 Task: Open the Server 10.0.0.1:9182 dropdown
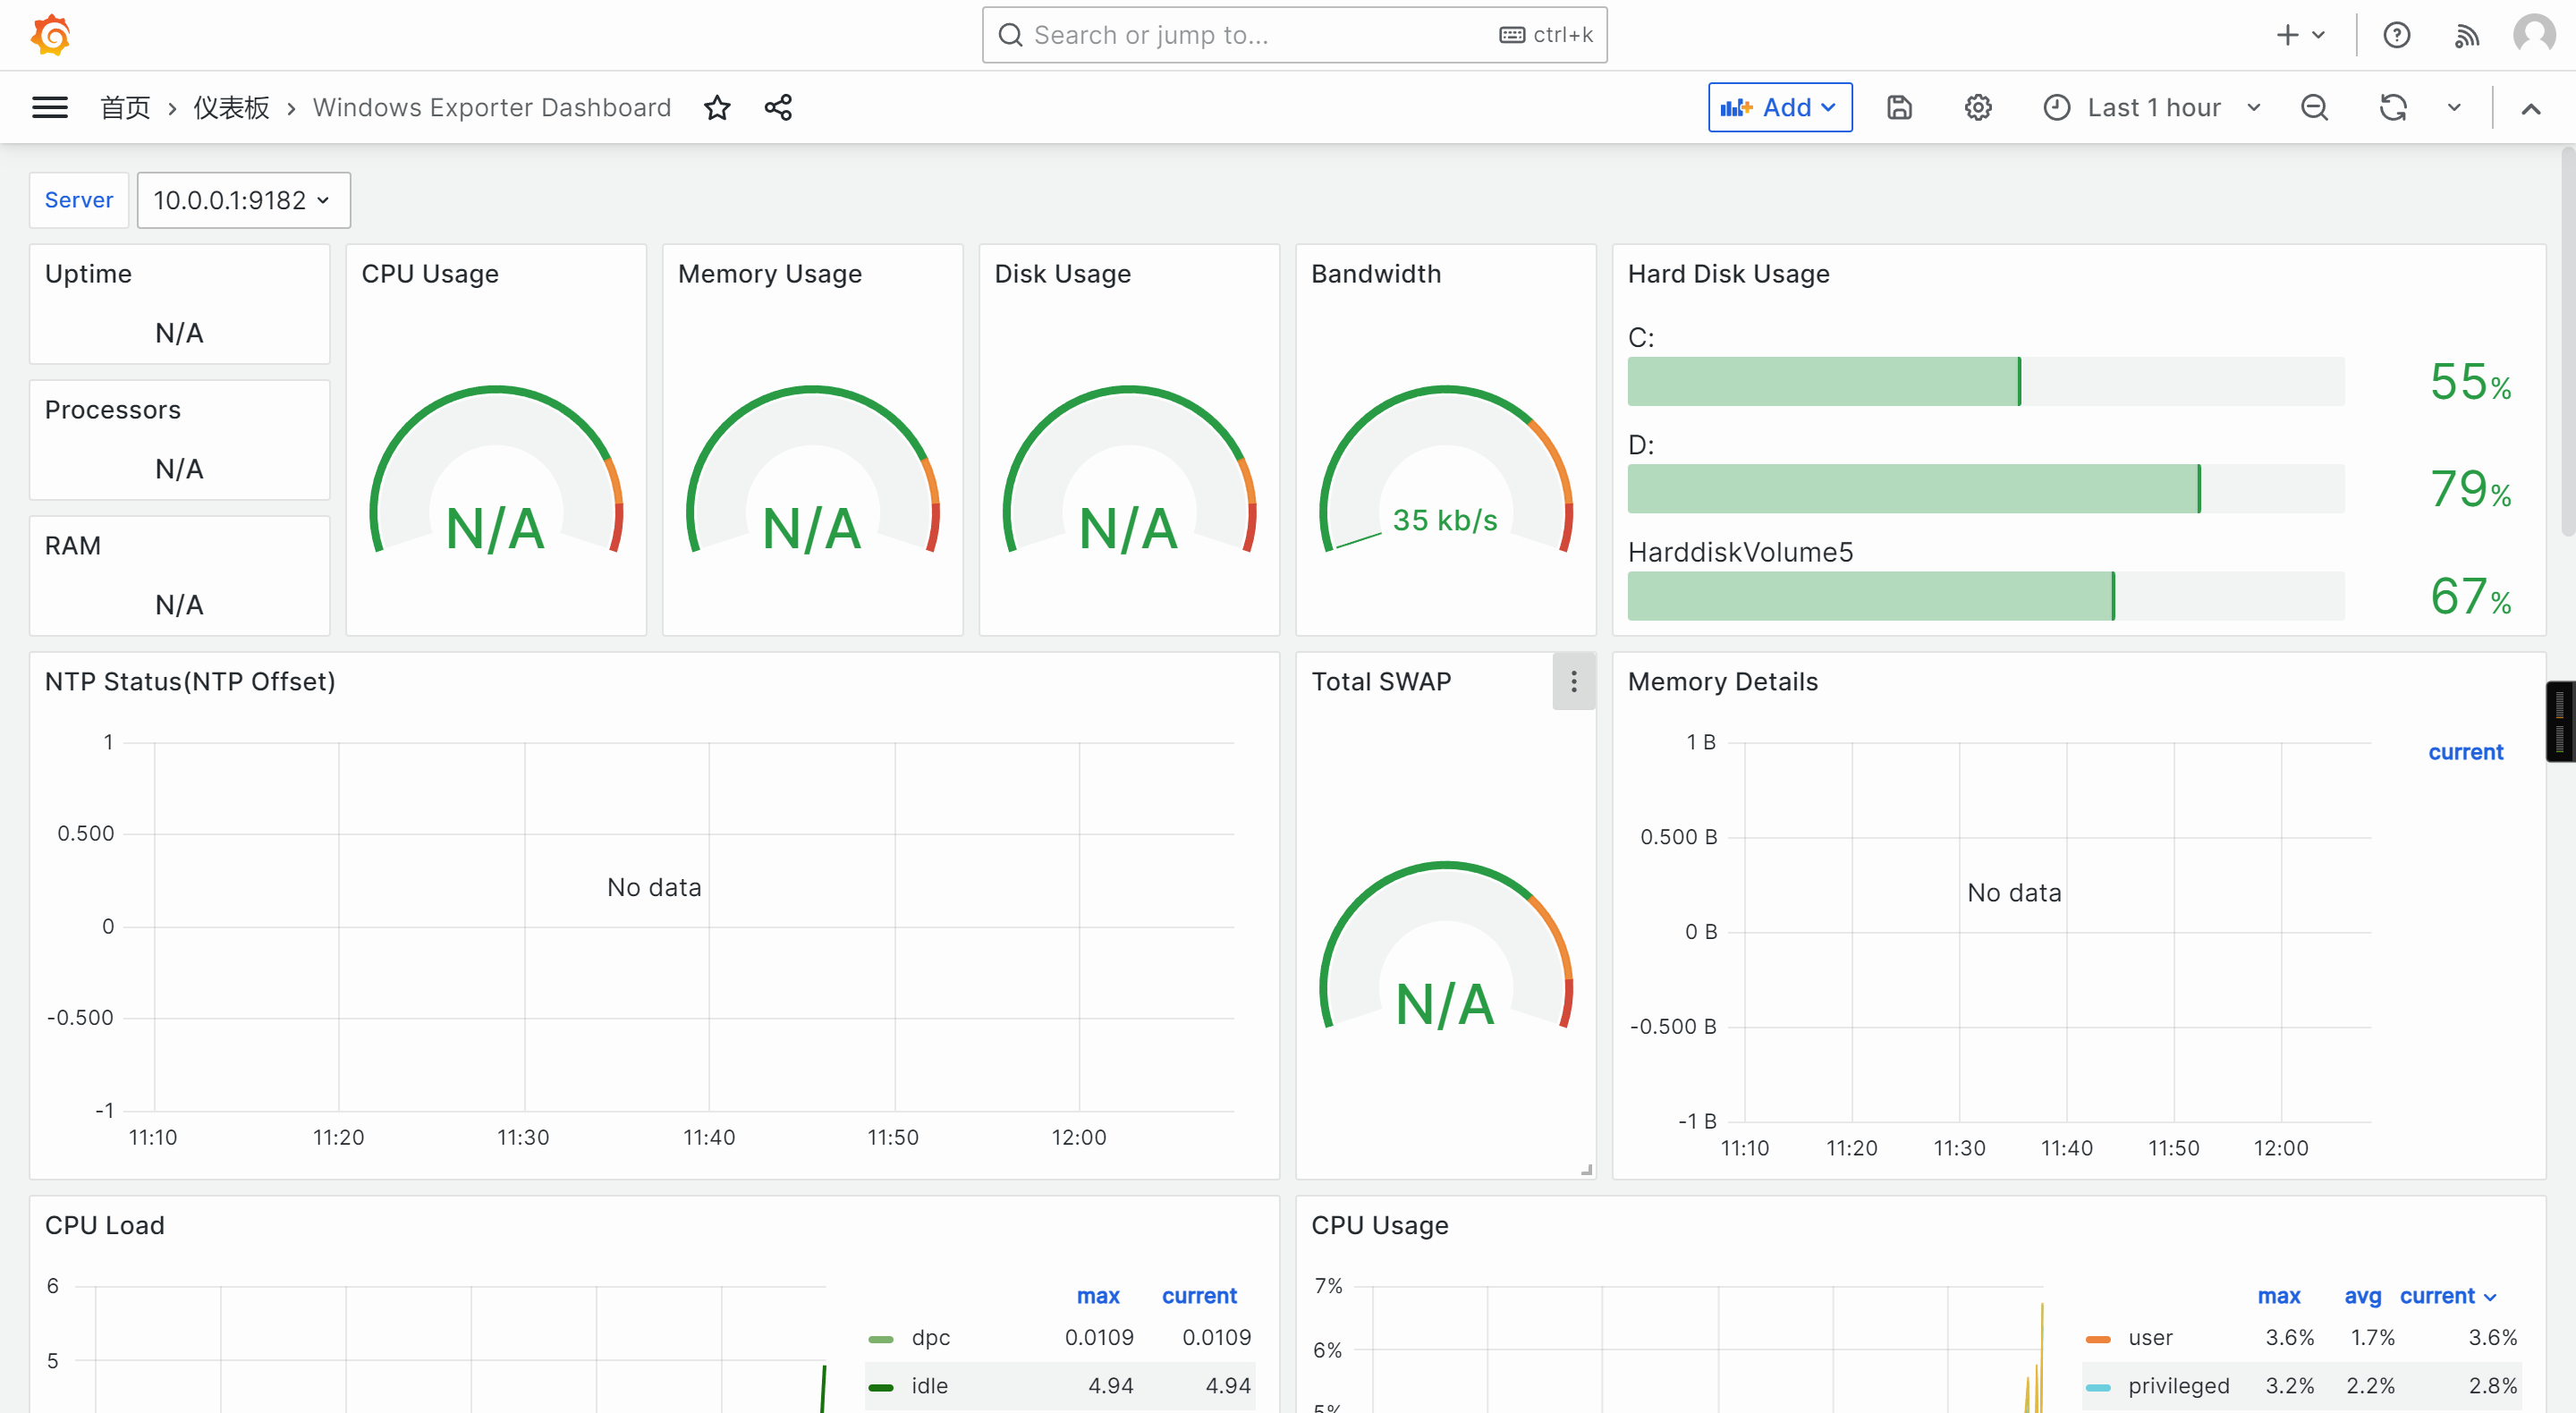(x=243, y=200)
